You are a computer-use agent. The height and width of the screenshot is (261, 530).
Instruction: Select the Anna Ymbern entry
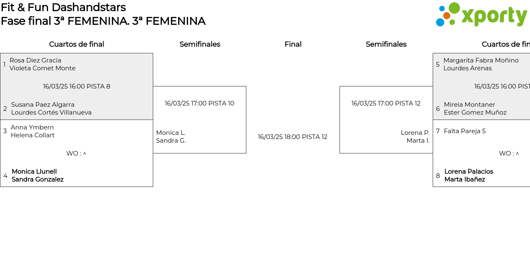point(32,127)
